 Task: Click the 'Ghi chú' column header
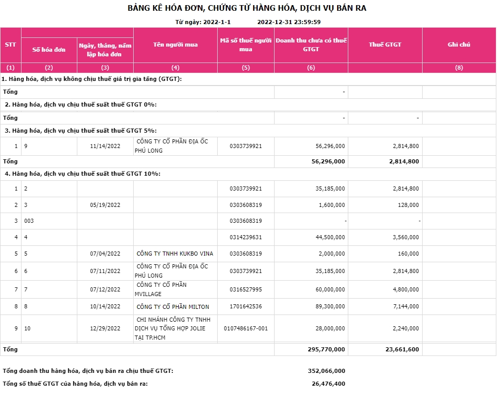point(458,45)
